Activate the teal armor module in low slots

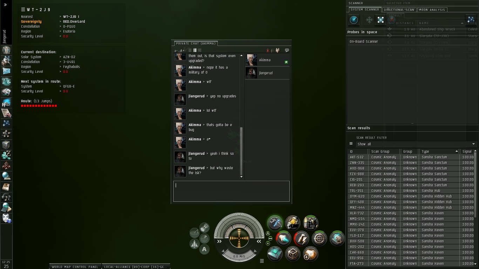pos(275,254)
